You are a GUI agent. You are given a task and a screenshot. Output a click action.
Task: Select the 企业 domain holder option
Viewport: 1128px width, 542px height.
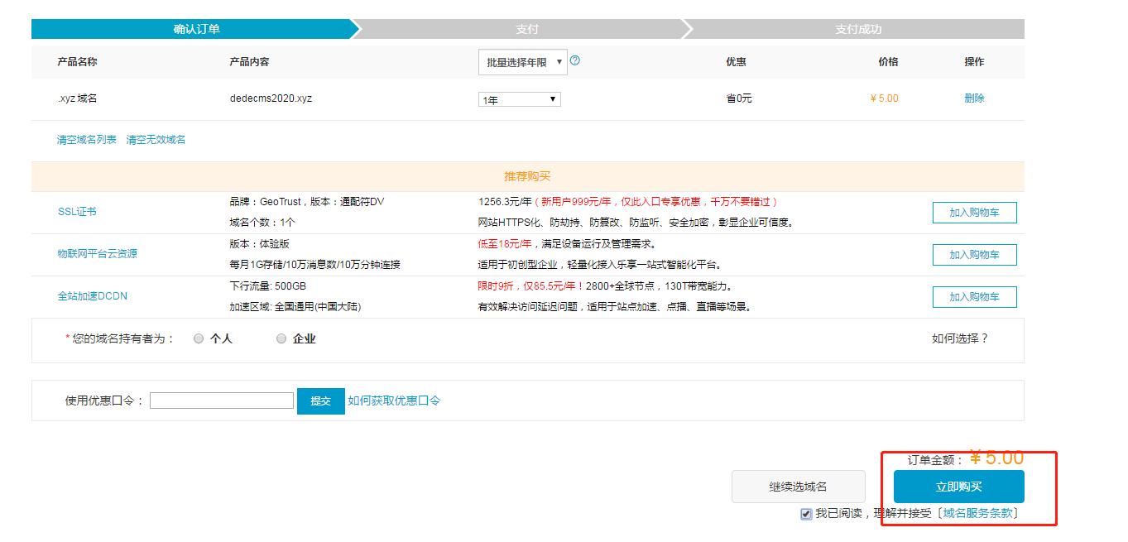(281, 338)
